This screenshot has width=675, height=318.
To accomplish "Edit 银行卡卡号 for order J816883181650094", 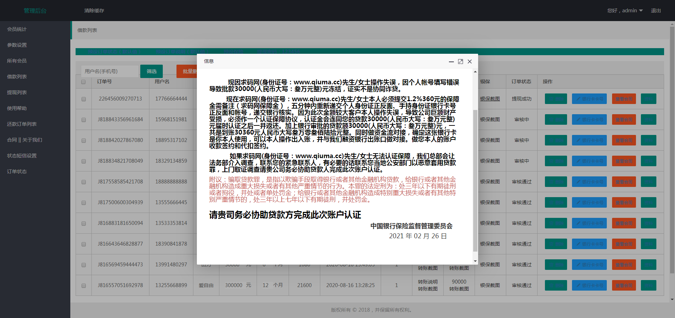I will (x=589, y=223).
